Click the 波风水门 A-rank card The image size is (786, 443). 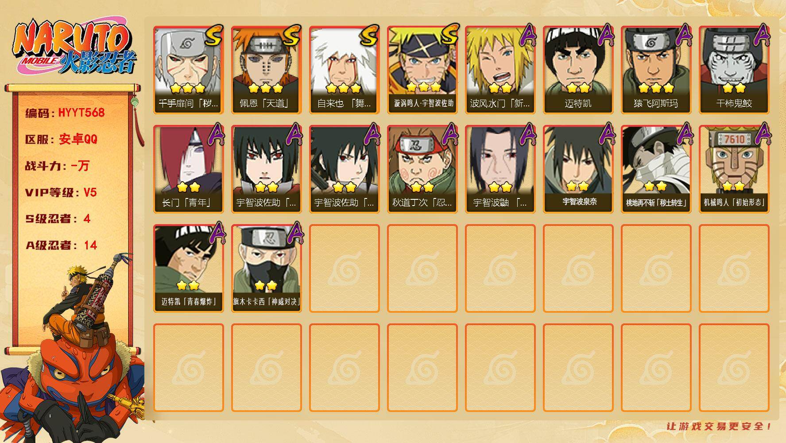pyautogui.click(x=500, y=70)
